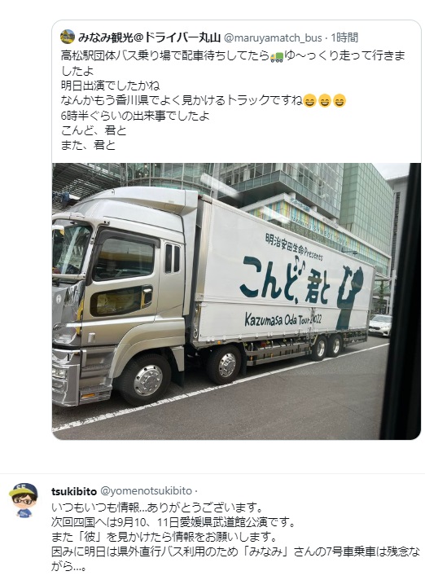Click the 1時間 timestamp on the quoted tweet

344,37
